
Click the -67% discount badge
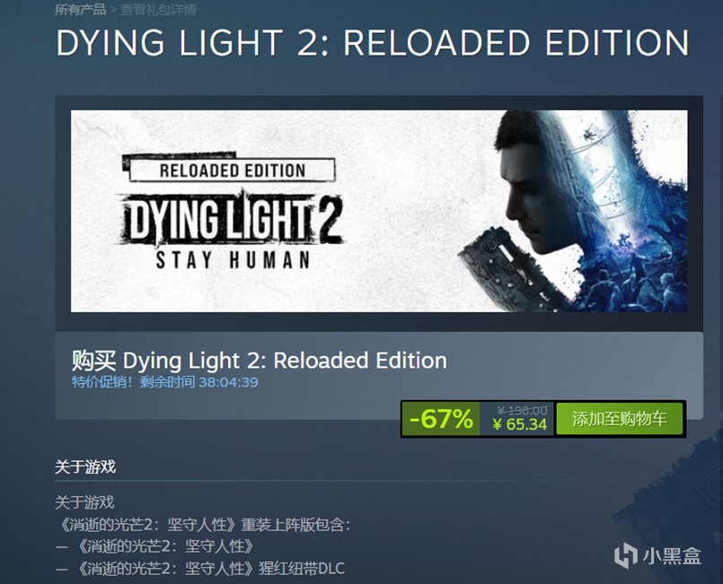(441, 419)
